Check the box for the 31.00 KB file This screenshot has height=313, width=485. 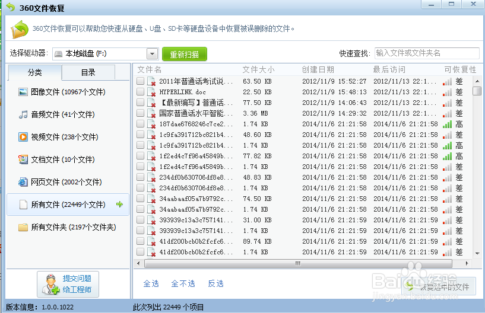click(141, 220)
